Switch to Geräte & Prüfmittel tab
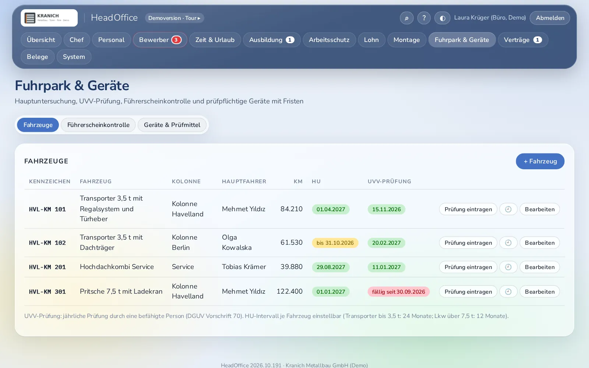 (172, 125)
